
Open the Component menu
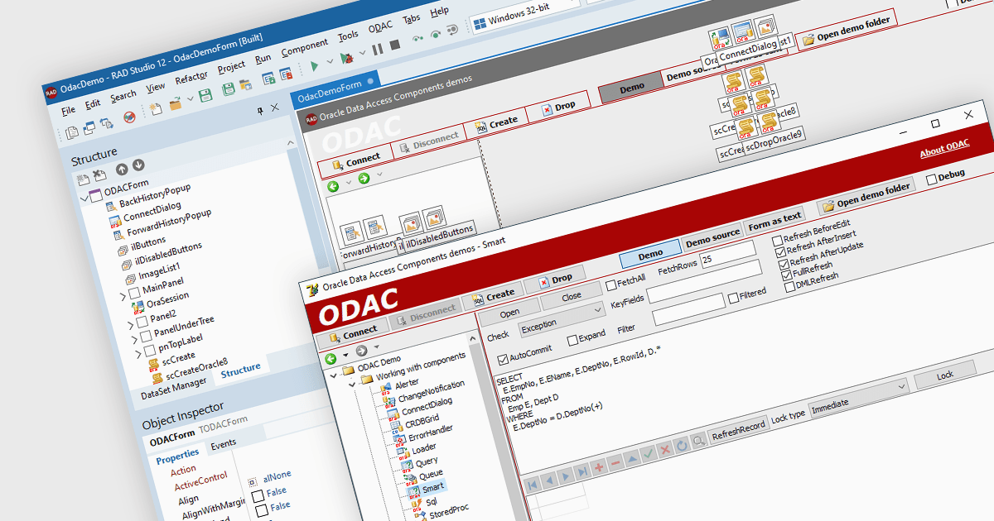coord(304,49)
